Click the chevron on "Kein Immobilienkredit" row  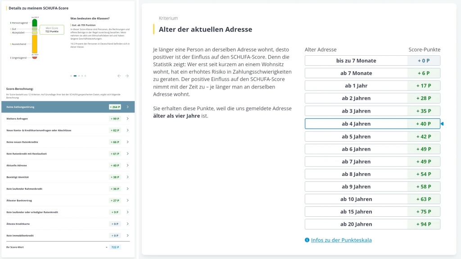127,235
